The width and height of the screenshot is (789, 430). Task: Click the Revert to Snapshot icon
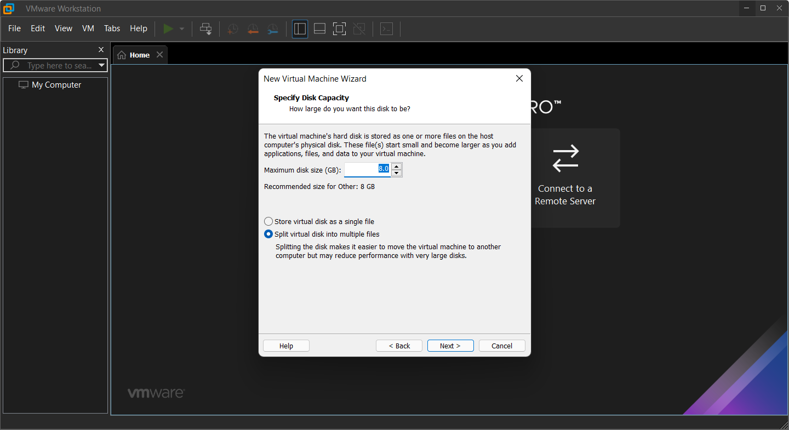click(x=253, y=28)
